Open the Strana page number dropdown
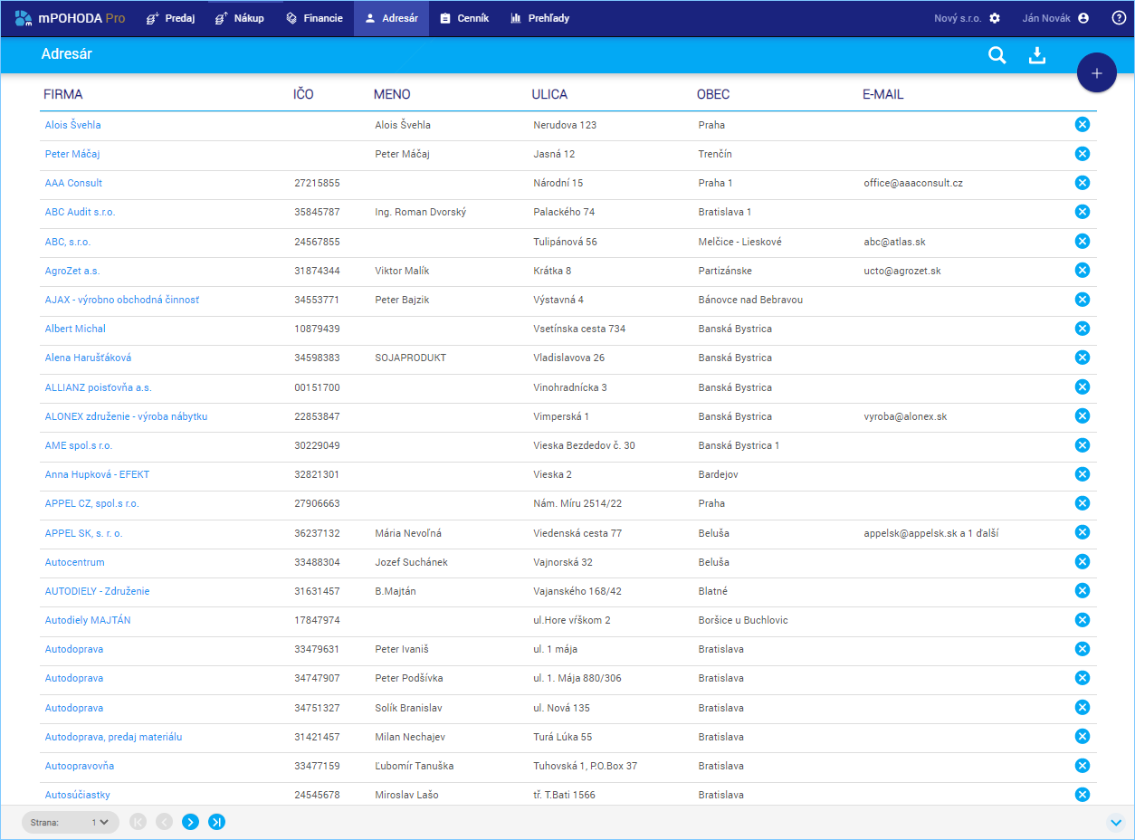The image size is (1135, 840). (x=71, y=822)
